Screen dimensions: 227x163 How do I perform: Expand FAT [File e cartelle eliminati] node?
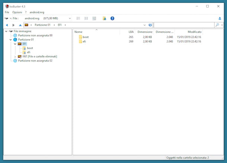[15, 57]
